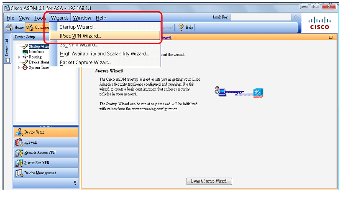
Task: Click the Site-to-Site VPN icon
Action: click(19, 162)
